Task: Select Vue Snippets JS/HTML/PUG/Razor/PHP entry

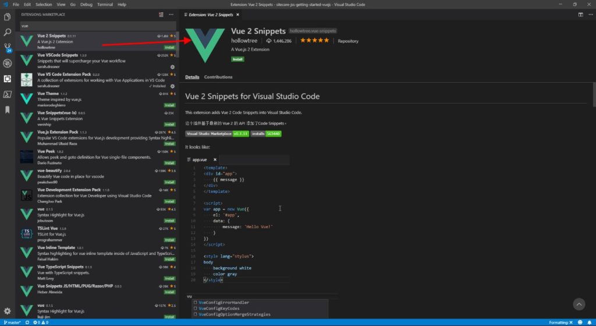Action: coord(97,289)
